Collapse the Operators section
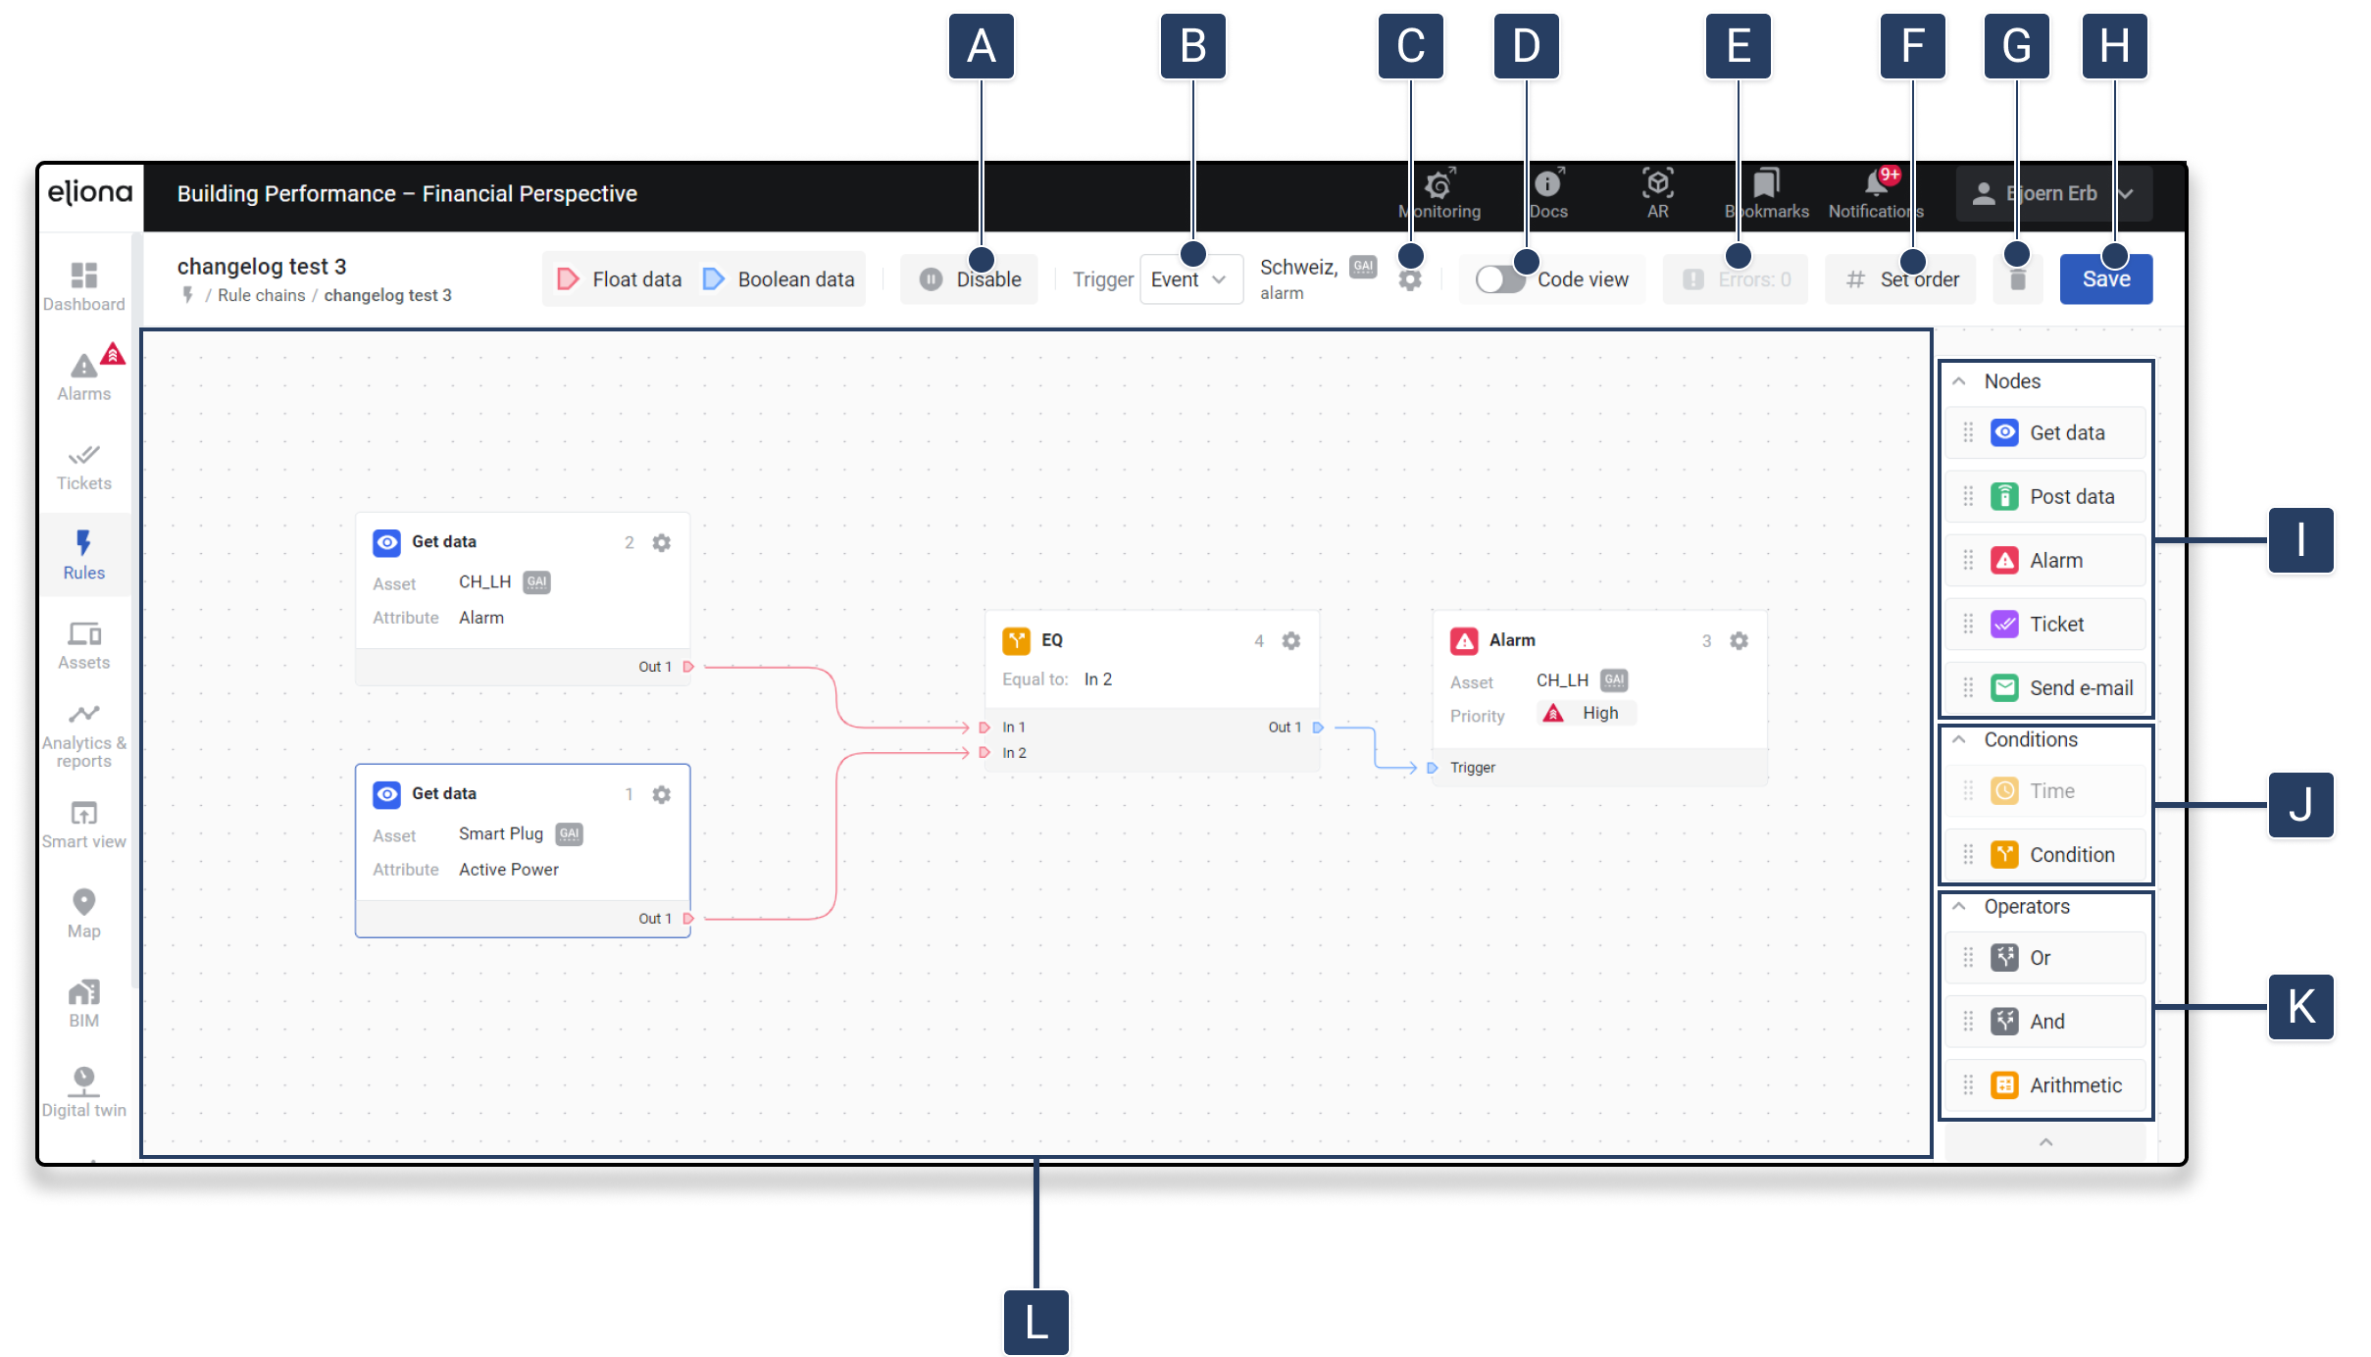Viewport: 2371px width, 1357px height. point(1959,907)
